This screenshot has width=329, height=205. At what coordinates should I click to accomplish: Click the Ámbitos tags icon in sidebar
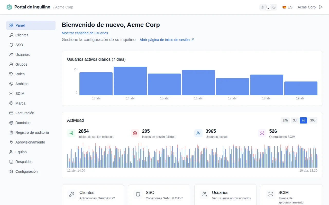(x=11, y=84)
